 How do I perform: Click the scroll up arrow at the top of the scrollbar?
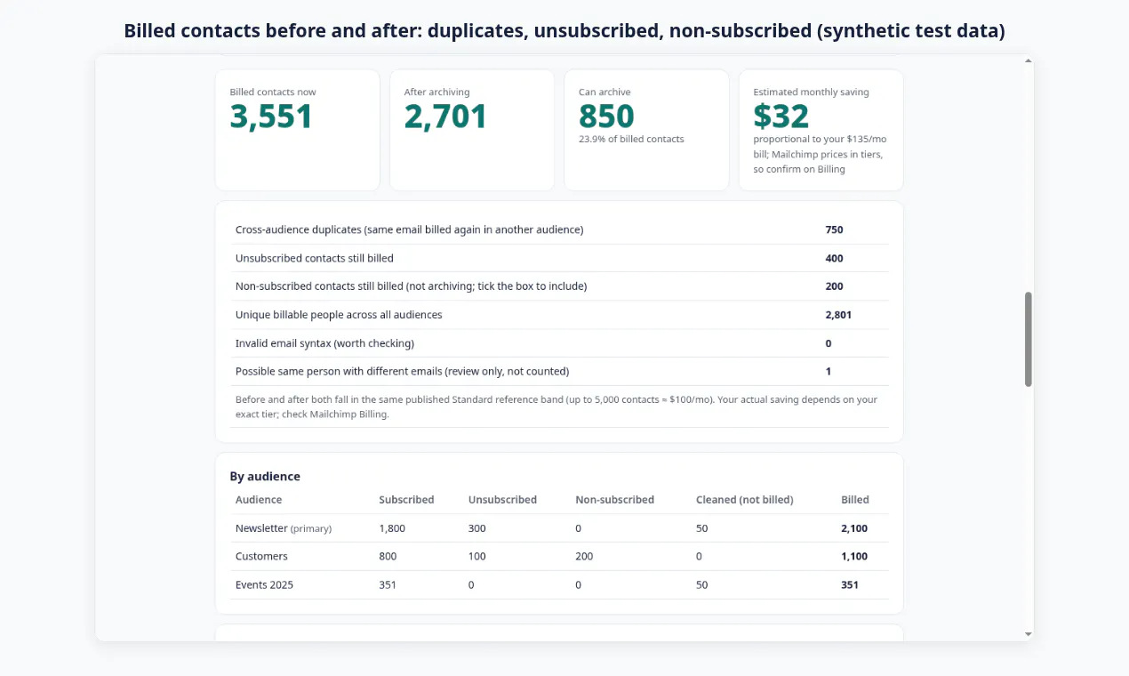click(x=1029, y=61)
